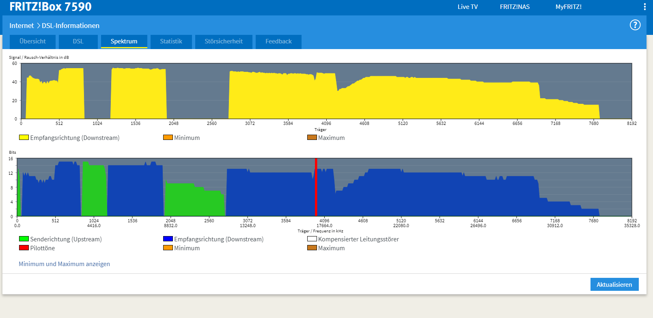Click 'Senderichtung (Upstream)' legend text

(66, 239)
